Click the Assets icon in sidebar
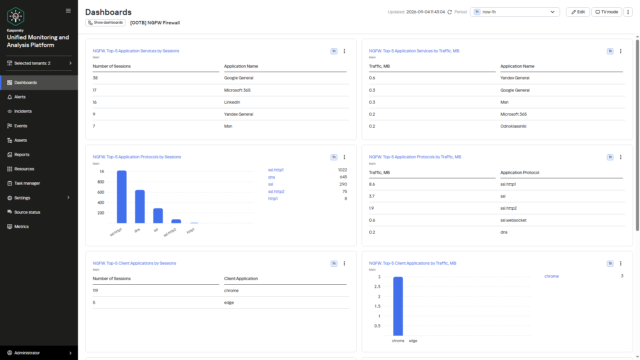Viewport: 640px width, 360px height. [x=10, y=140]
